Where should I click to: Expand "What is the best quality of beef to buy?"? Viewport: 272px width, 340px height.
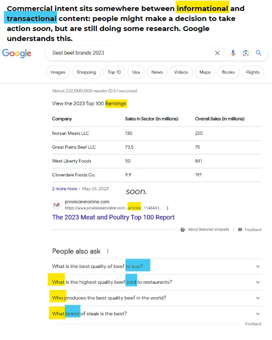pyautogui.click(x=157, y=266)
